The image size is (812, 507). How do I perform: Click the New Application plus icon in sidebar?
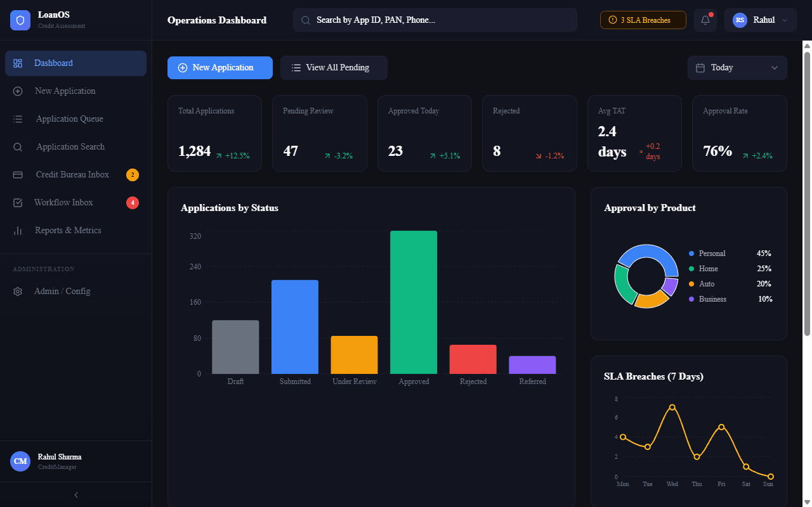click(x=18, y=91)
